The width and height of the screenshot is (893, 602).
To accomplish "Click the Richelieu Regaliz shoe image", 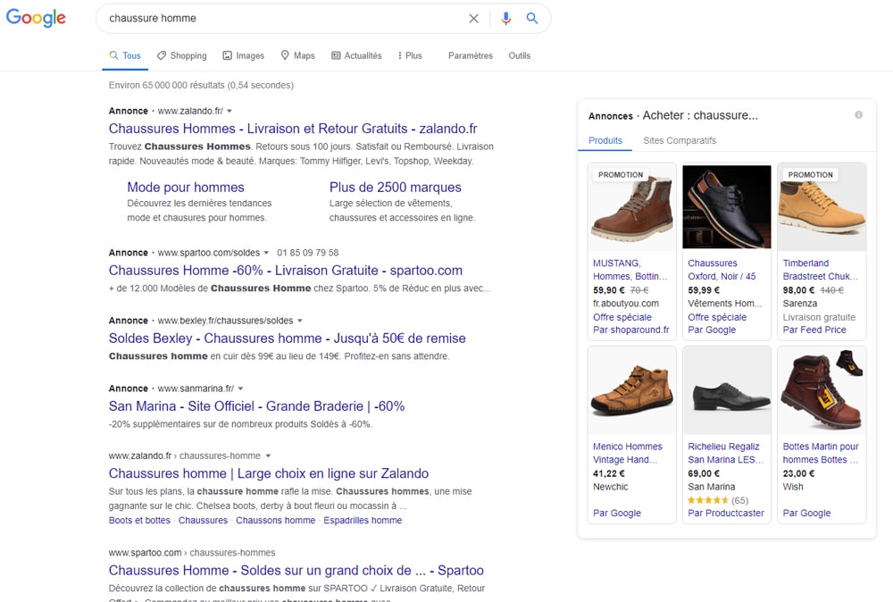I will [x=727, y=390].
